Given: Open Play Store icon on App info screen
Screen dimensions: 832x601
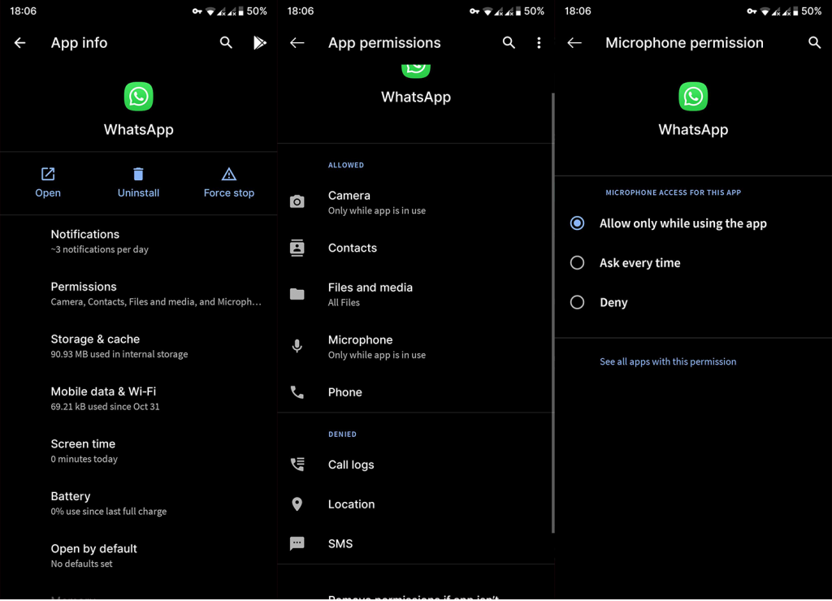Looking at the screenshot, I should (259, 42).
